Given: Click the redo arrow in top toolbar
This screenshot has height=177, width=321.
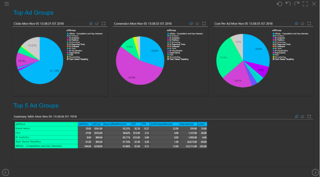Looking at the screenshot, I should click(296, 4).
